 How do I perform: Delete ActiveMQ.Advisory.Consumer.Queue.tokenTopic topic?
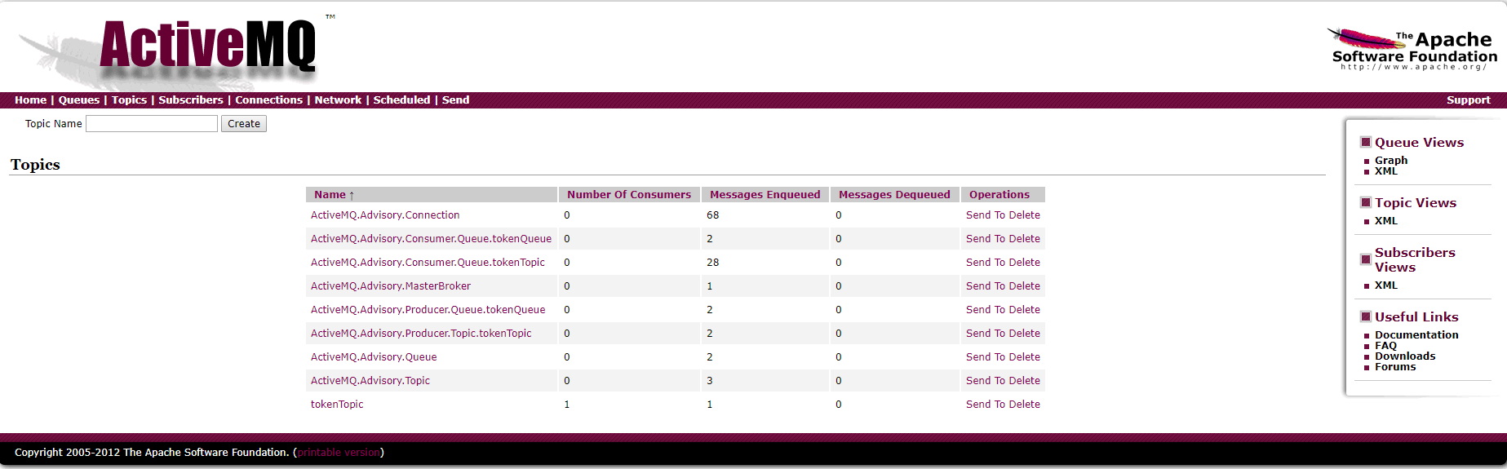click(x=1025, y=263)
